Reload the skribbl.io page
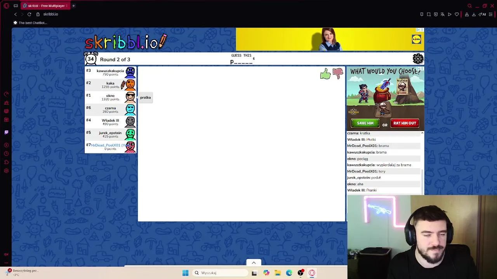The image size is (497, 279). [x=29, y=14]
